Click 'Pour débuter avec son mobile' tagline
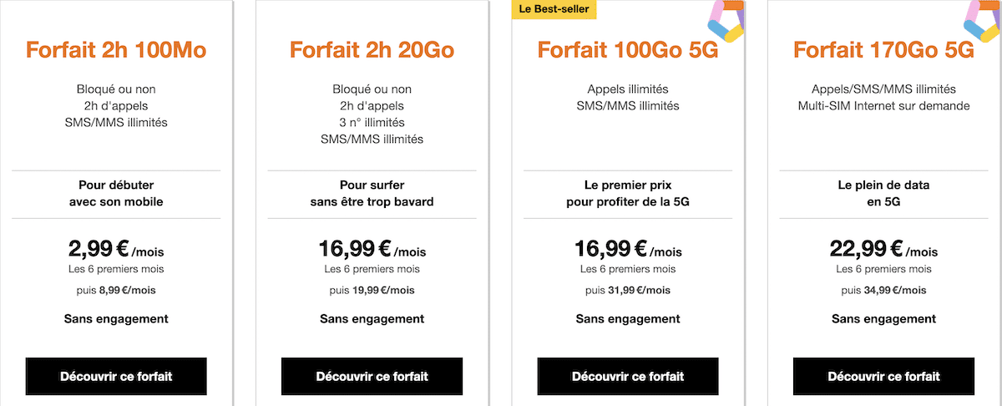The image size is (1002, 406). [116, 193]
